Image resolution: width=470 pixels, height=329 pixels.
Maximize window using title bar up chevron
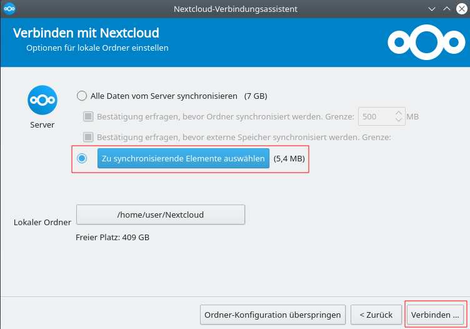pyautogui.click(x=447, y=9)
